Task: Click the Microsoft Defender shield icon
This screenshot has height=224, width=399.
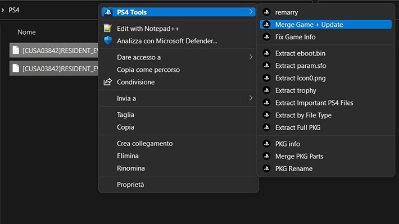Action: tap(108, 40)
